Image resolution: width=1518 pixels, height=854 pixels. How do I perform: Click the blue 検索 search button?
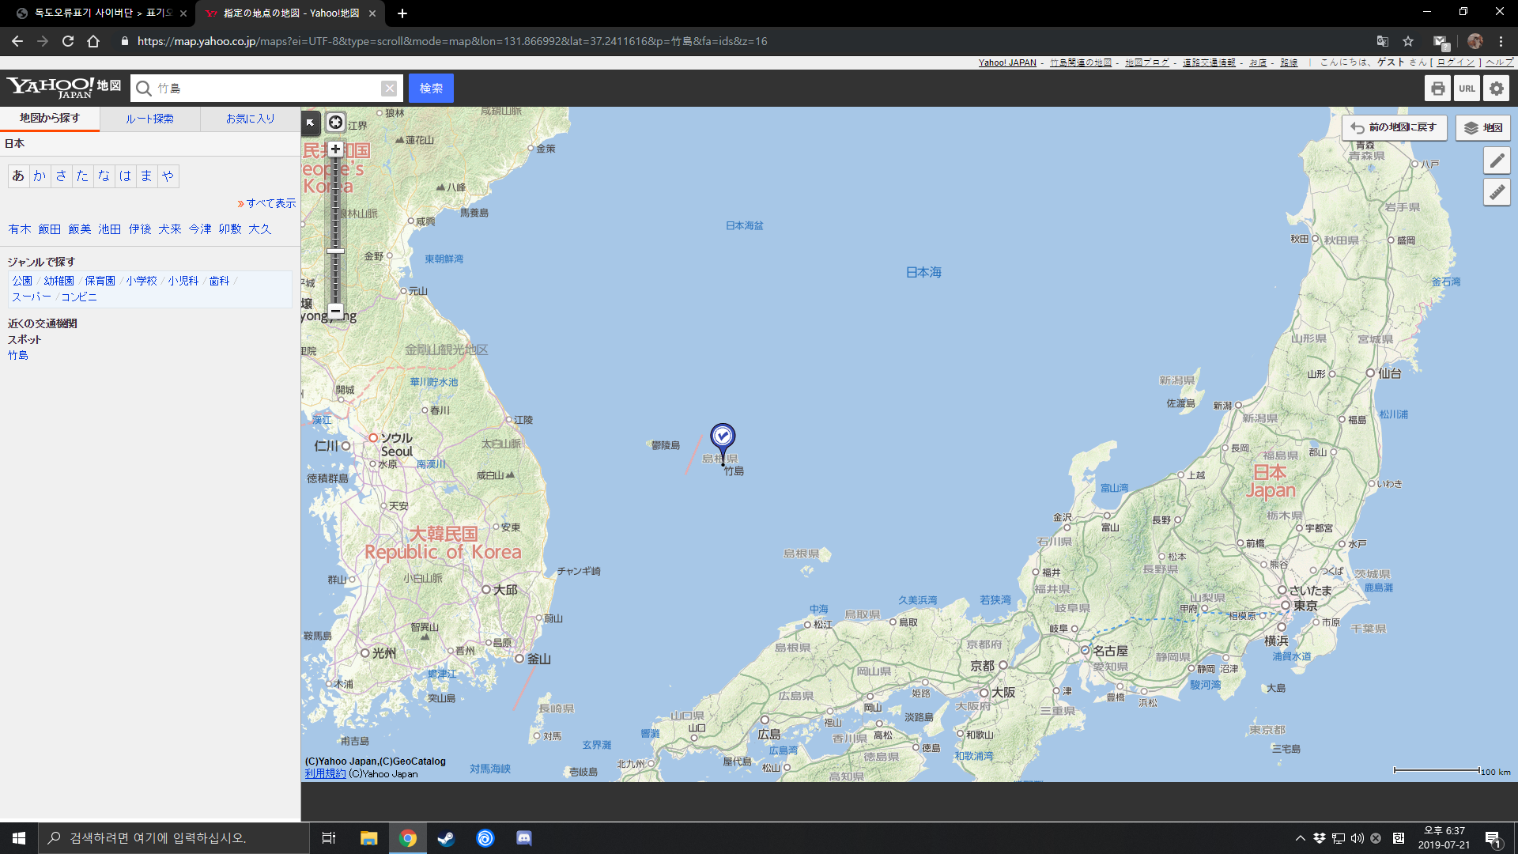pyautogui.click(x=431, y=89)
